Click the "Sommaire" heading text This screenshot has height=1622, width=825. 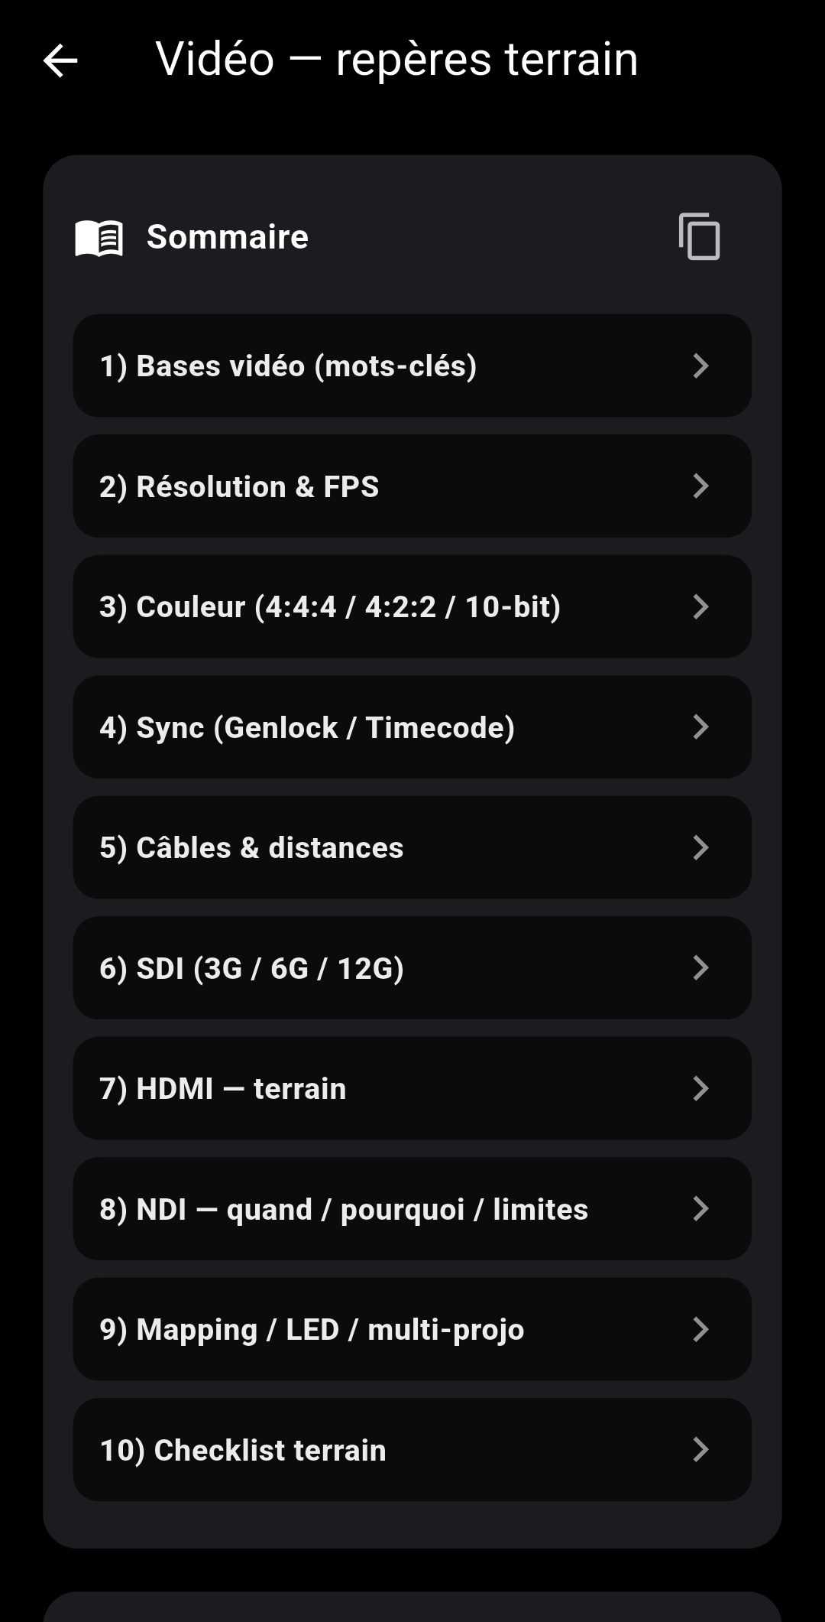pos(227,237)
